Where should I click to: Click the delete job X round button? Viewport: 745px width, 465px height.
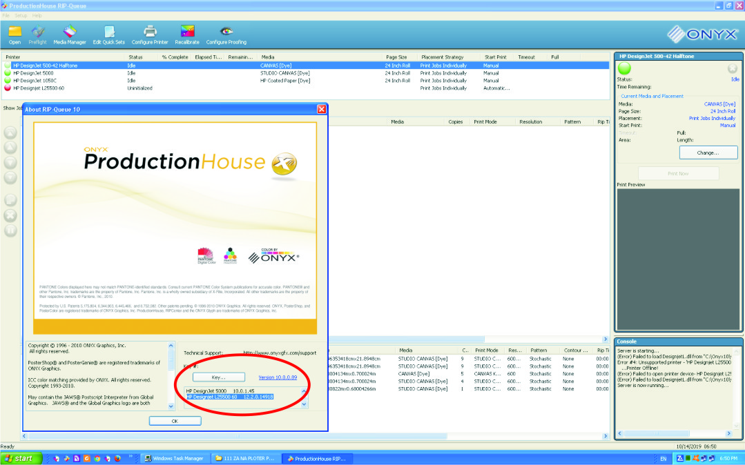[x=10, y=215]
